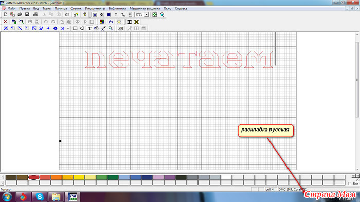Open the Палитра menu

point(61,8)
